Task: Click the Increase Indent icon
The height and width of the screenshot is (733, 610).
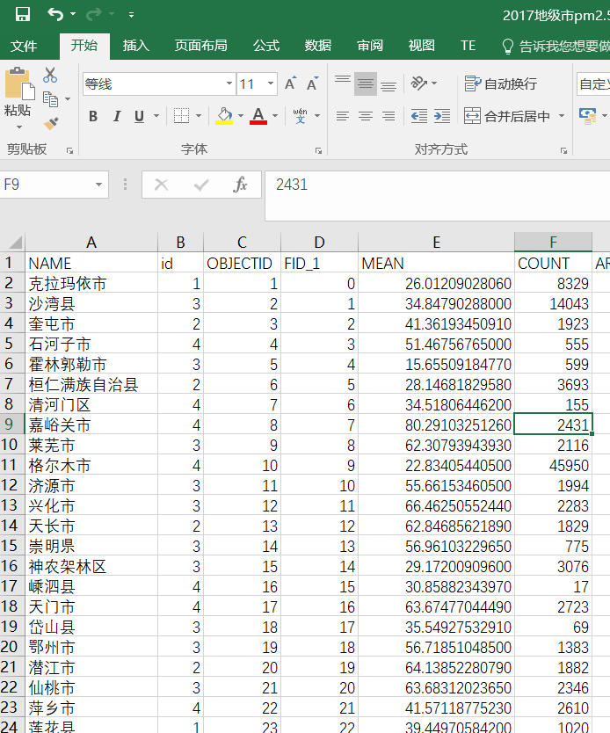Action: (441, 116)
